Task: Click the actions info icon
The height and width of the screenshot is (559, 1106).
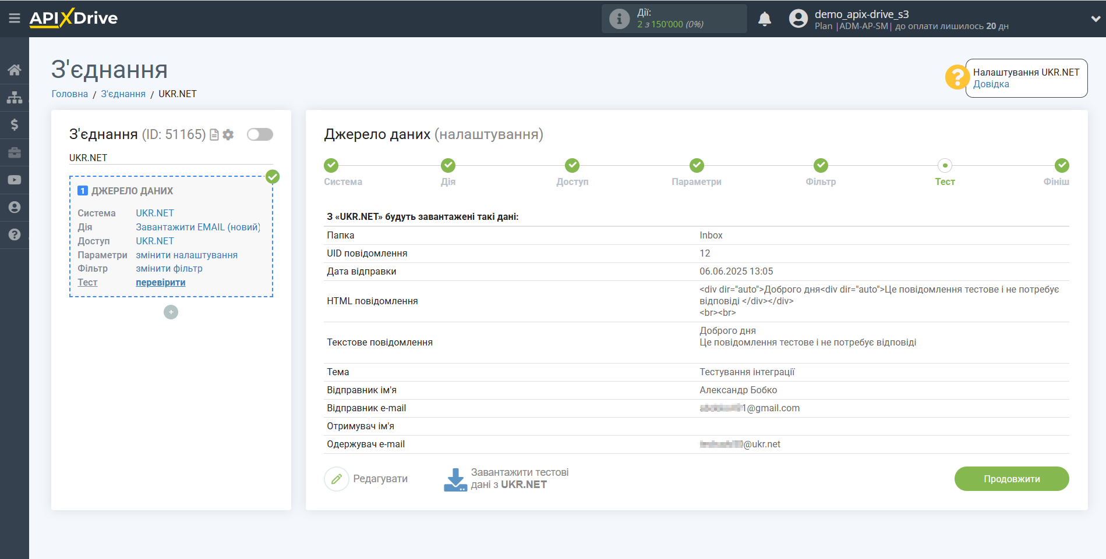Action: click(x=619, y=19)
